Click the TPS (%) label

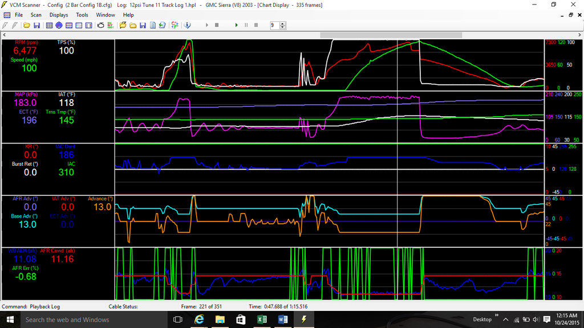[x=66, y=42]
